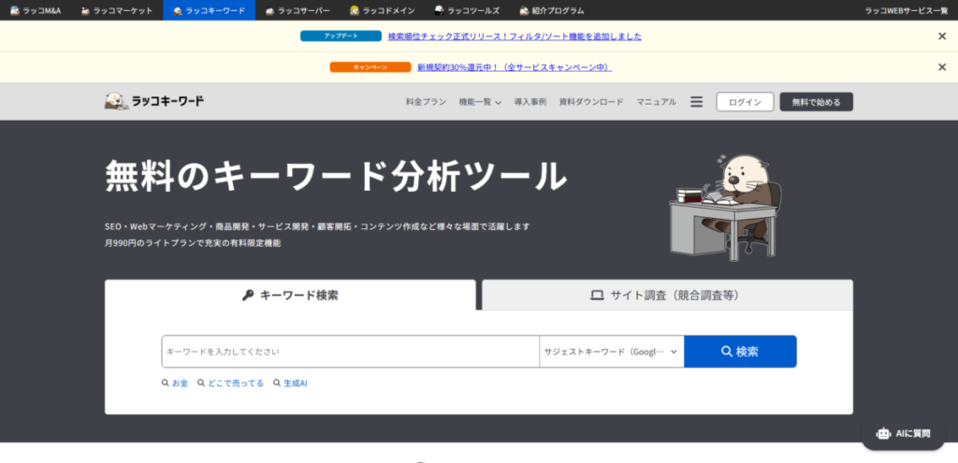Select the キーワード検索 tab
Viewport: 958px width, 463px height.
pos(290,295)
